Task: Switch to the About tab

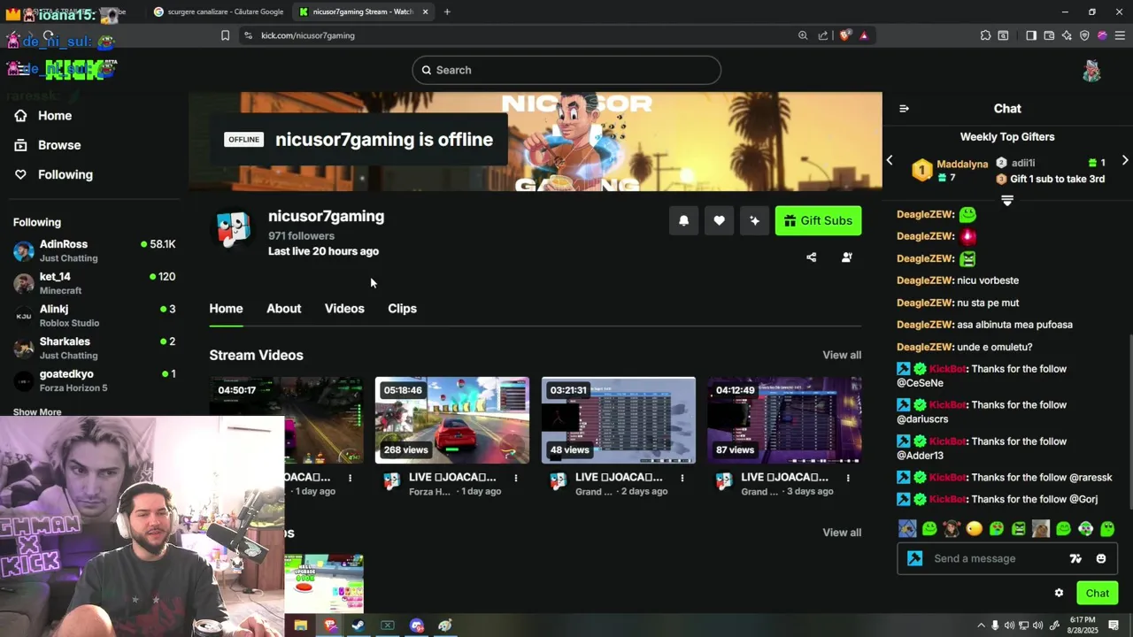Action: 284,309
